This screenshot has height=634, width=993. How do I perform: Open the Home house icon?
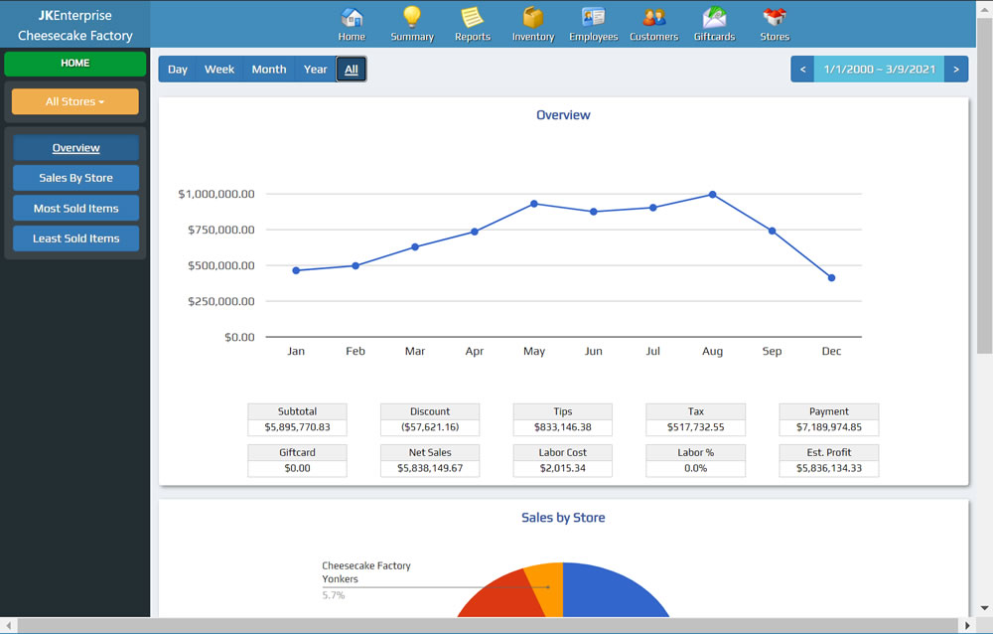click(352, 17)
